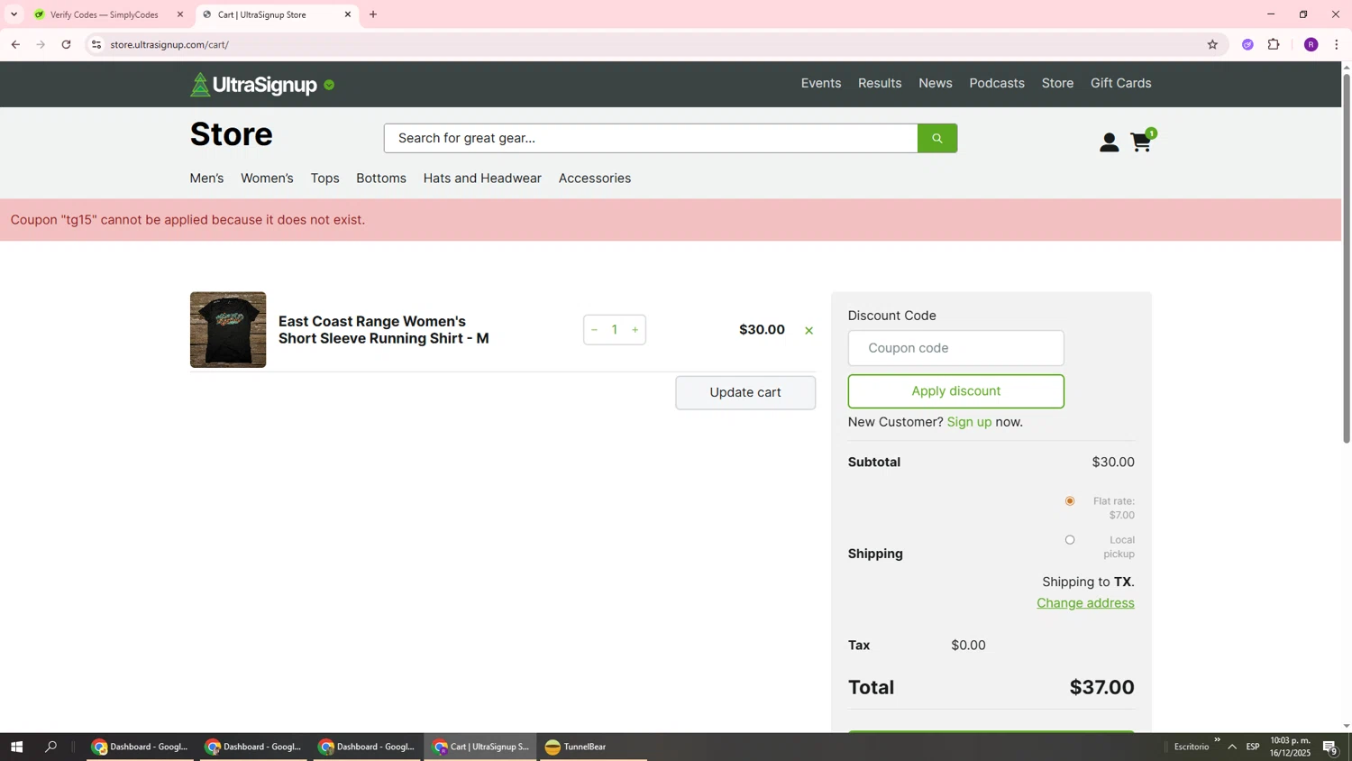
Task: Click the page vertical scrollbar
Action: [x=1347, y=257]
